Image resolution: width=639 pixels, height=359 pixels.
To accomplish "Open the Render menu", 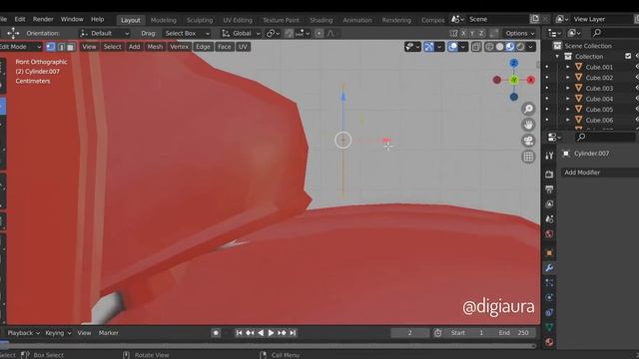I will (x=43, y=19).
